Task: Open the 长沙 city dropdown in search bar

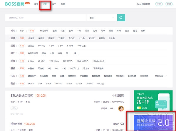Action: pyautogui.click(x=102, y=18)
